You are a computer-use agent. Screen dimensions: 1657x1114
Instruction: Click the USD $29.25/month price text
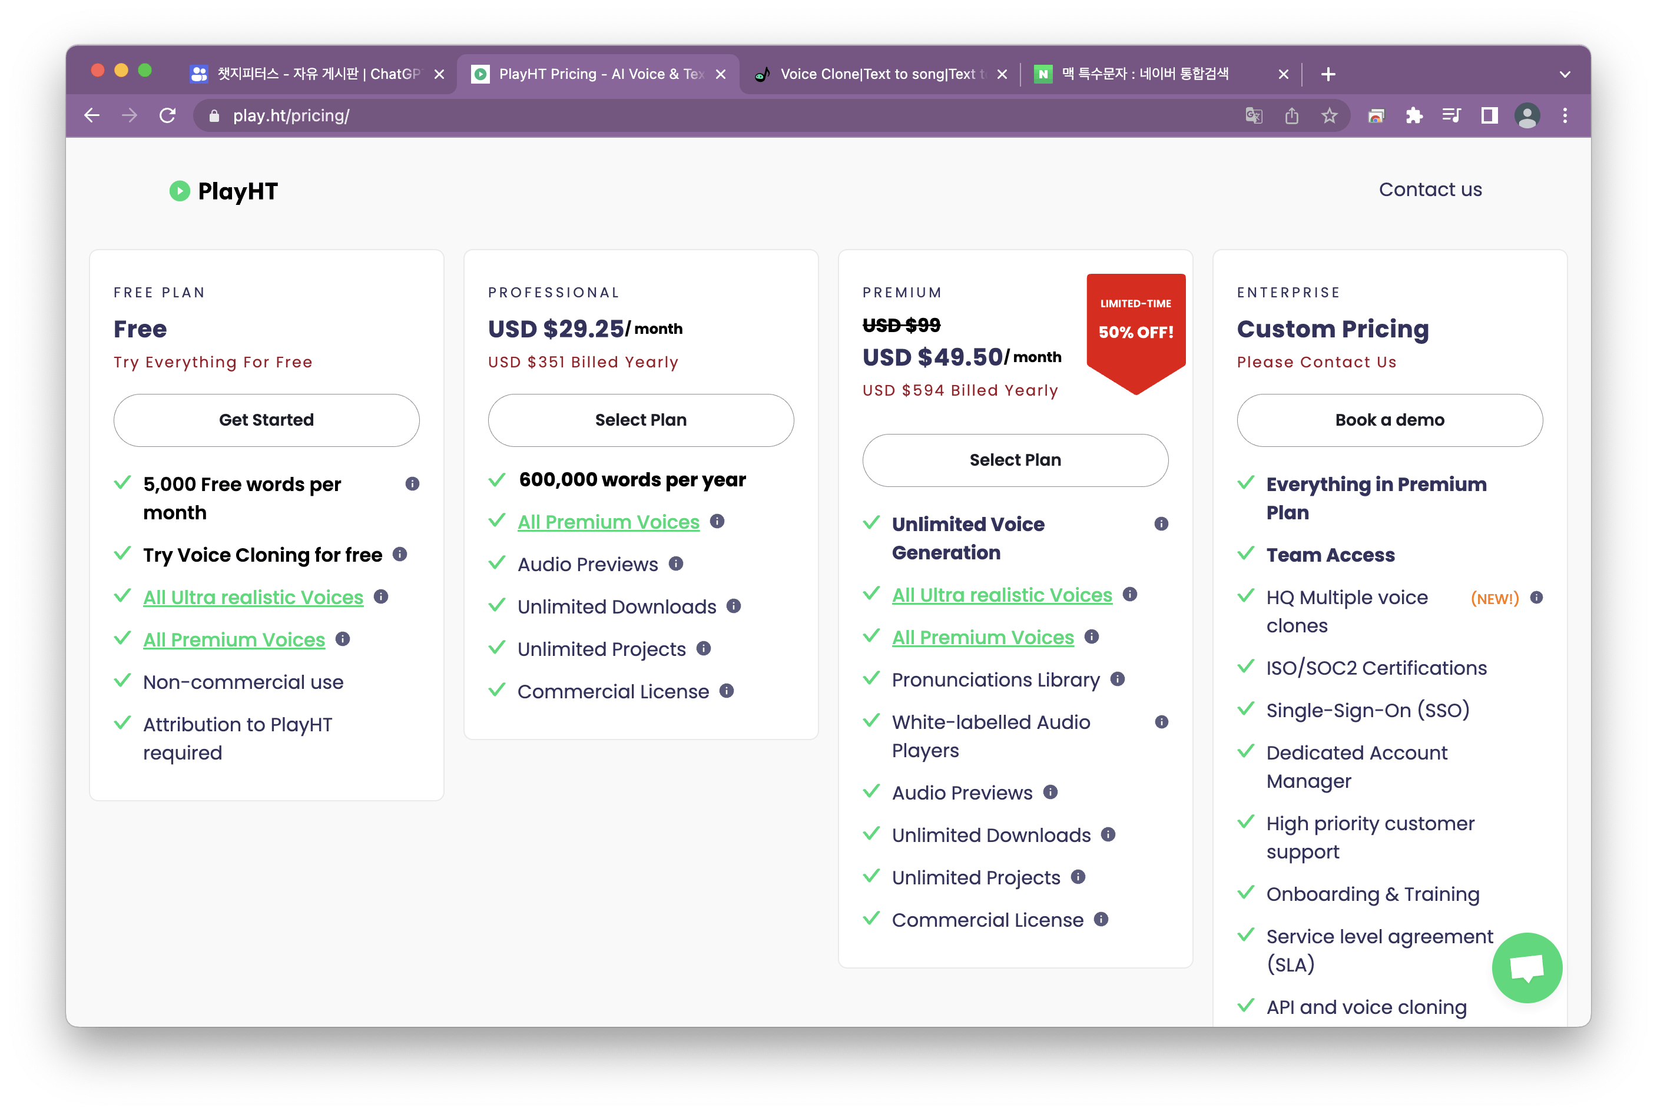[585, 328]
